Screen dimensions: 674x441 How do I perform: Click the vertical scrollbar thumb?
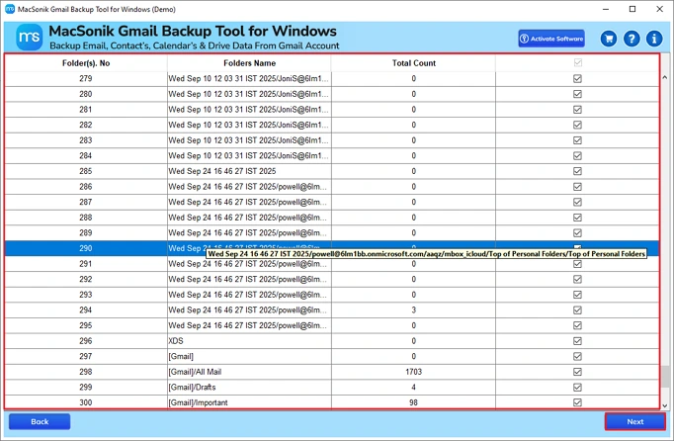tap(664, 377)
